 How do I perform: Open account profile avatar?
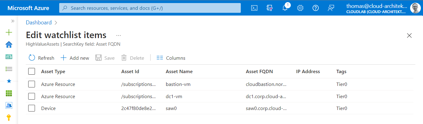415,8
